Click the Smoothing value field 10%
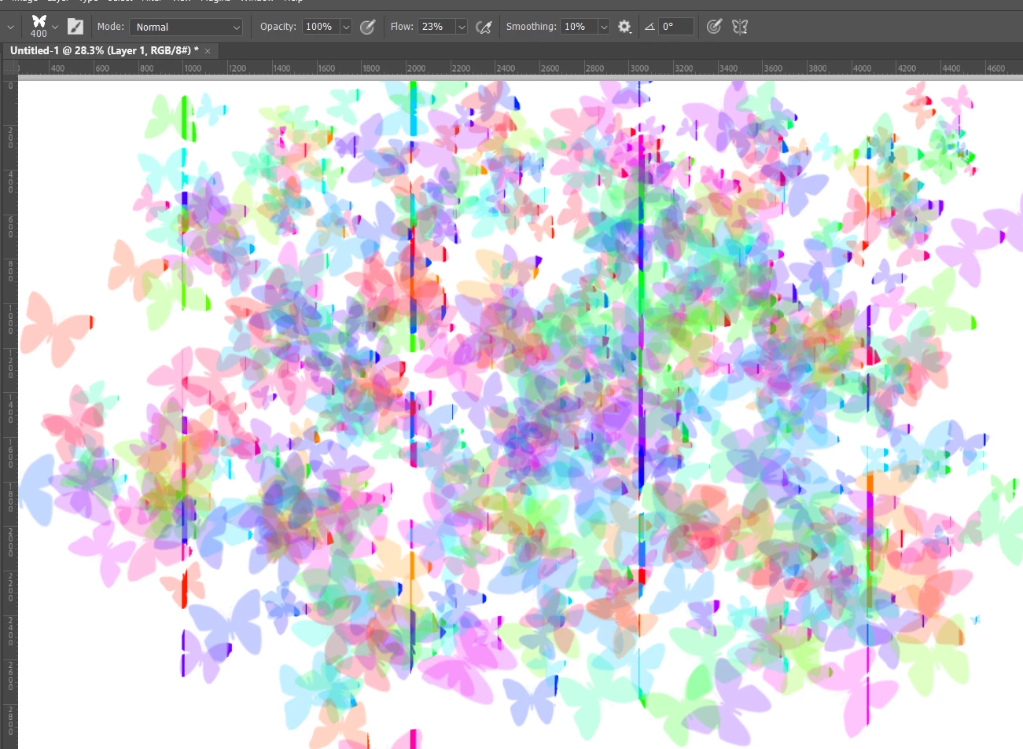Screen dimensions: 1023x749 (x=580, y=27)
